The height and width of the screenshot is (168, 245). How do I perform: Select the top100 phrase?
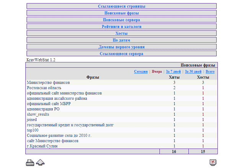[33, 130]
